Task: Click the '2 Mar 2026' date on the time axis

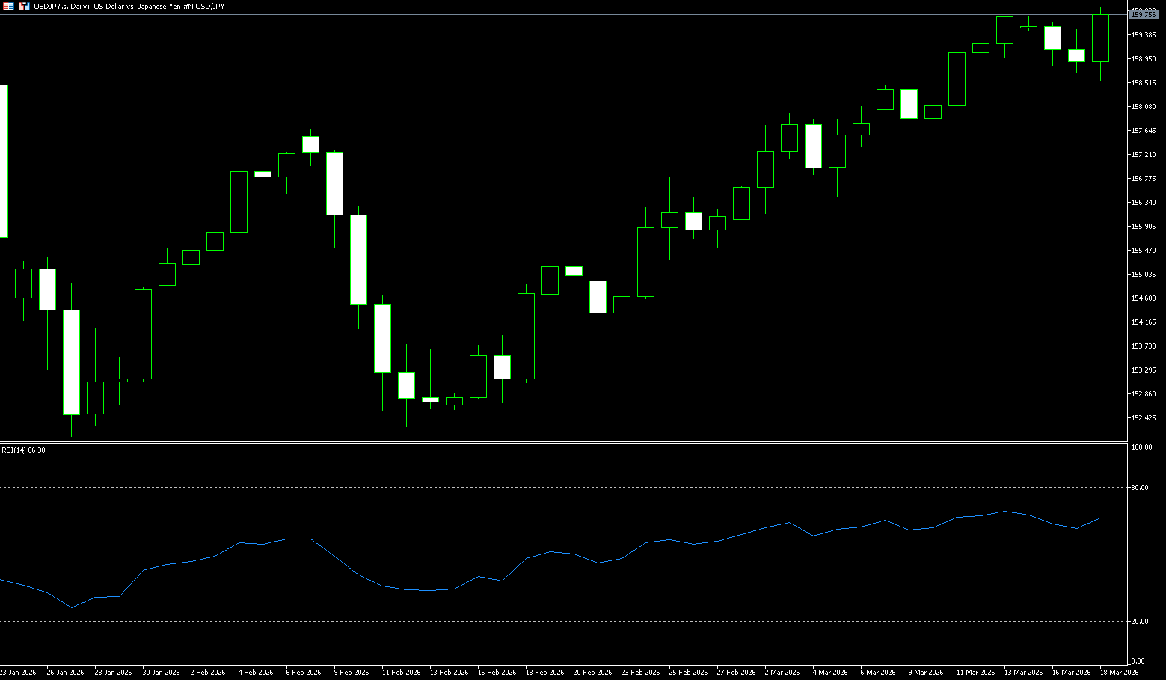Action: tap(782, 672)
